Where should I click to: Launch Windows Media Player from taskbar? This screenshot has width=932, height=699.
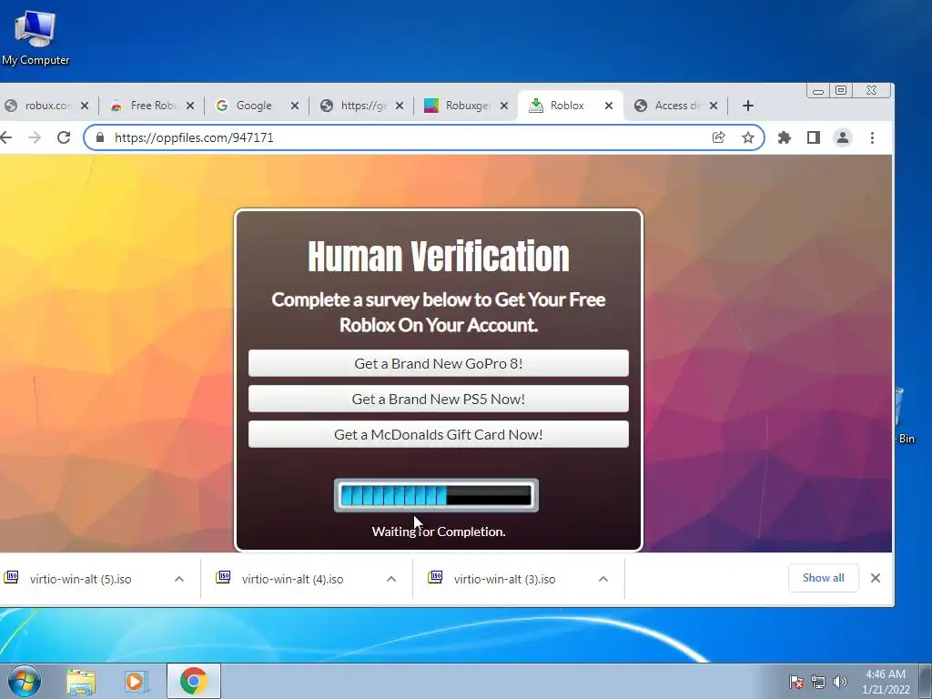[137, 682]
